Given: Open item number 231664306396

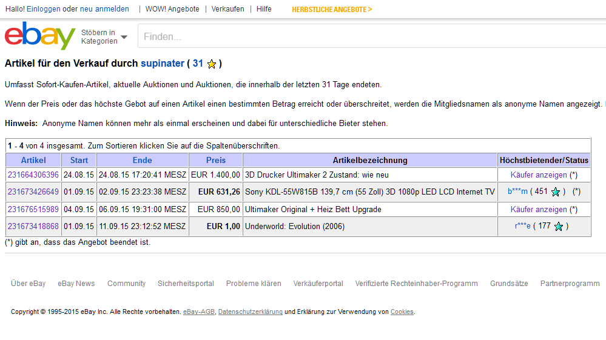Looking at the screenshot, I should pos(33,175).
